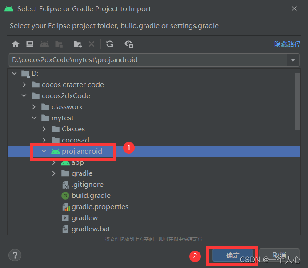Open the path history dropdown arrow

tap(293, 60)
